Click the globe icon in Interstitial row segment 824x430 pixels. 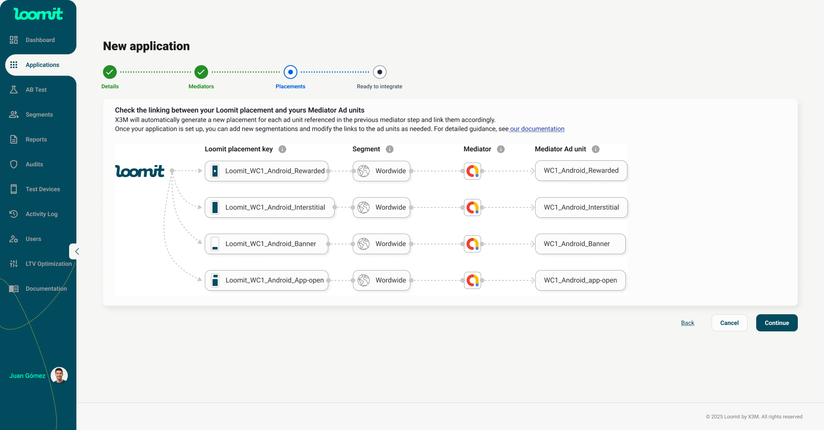pos(364,207)
